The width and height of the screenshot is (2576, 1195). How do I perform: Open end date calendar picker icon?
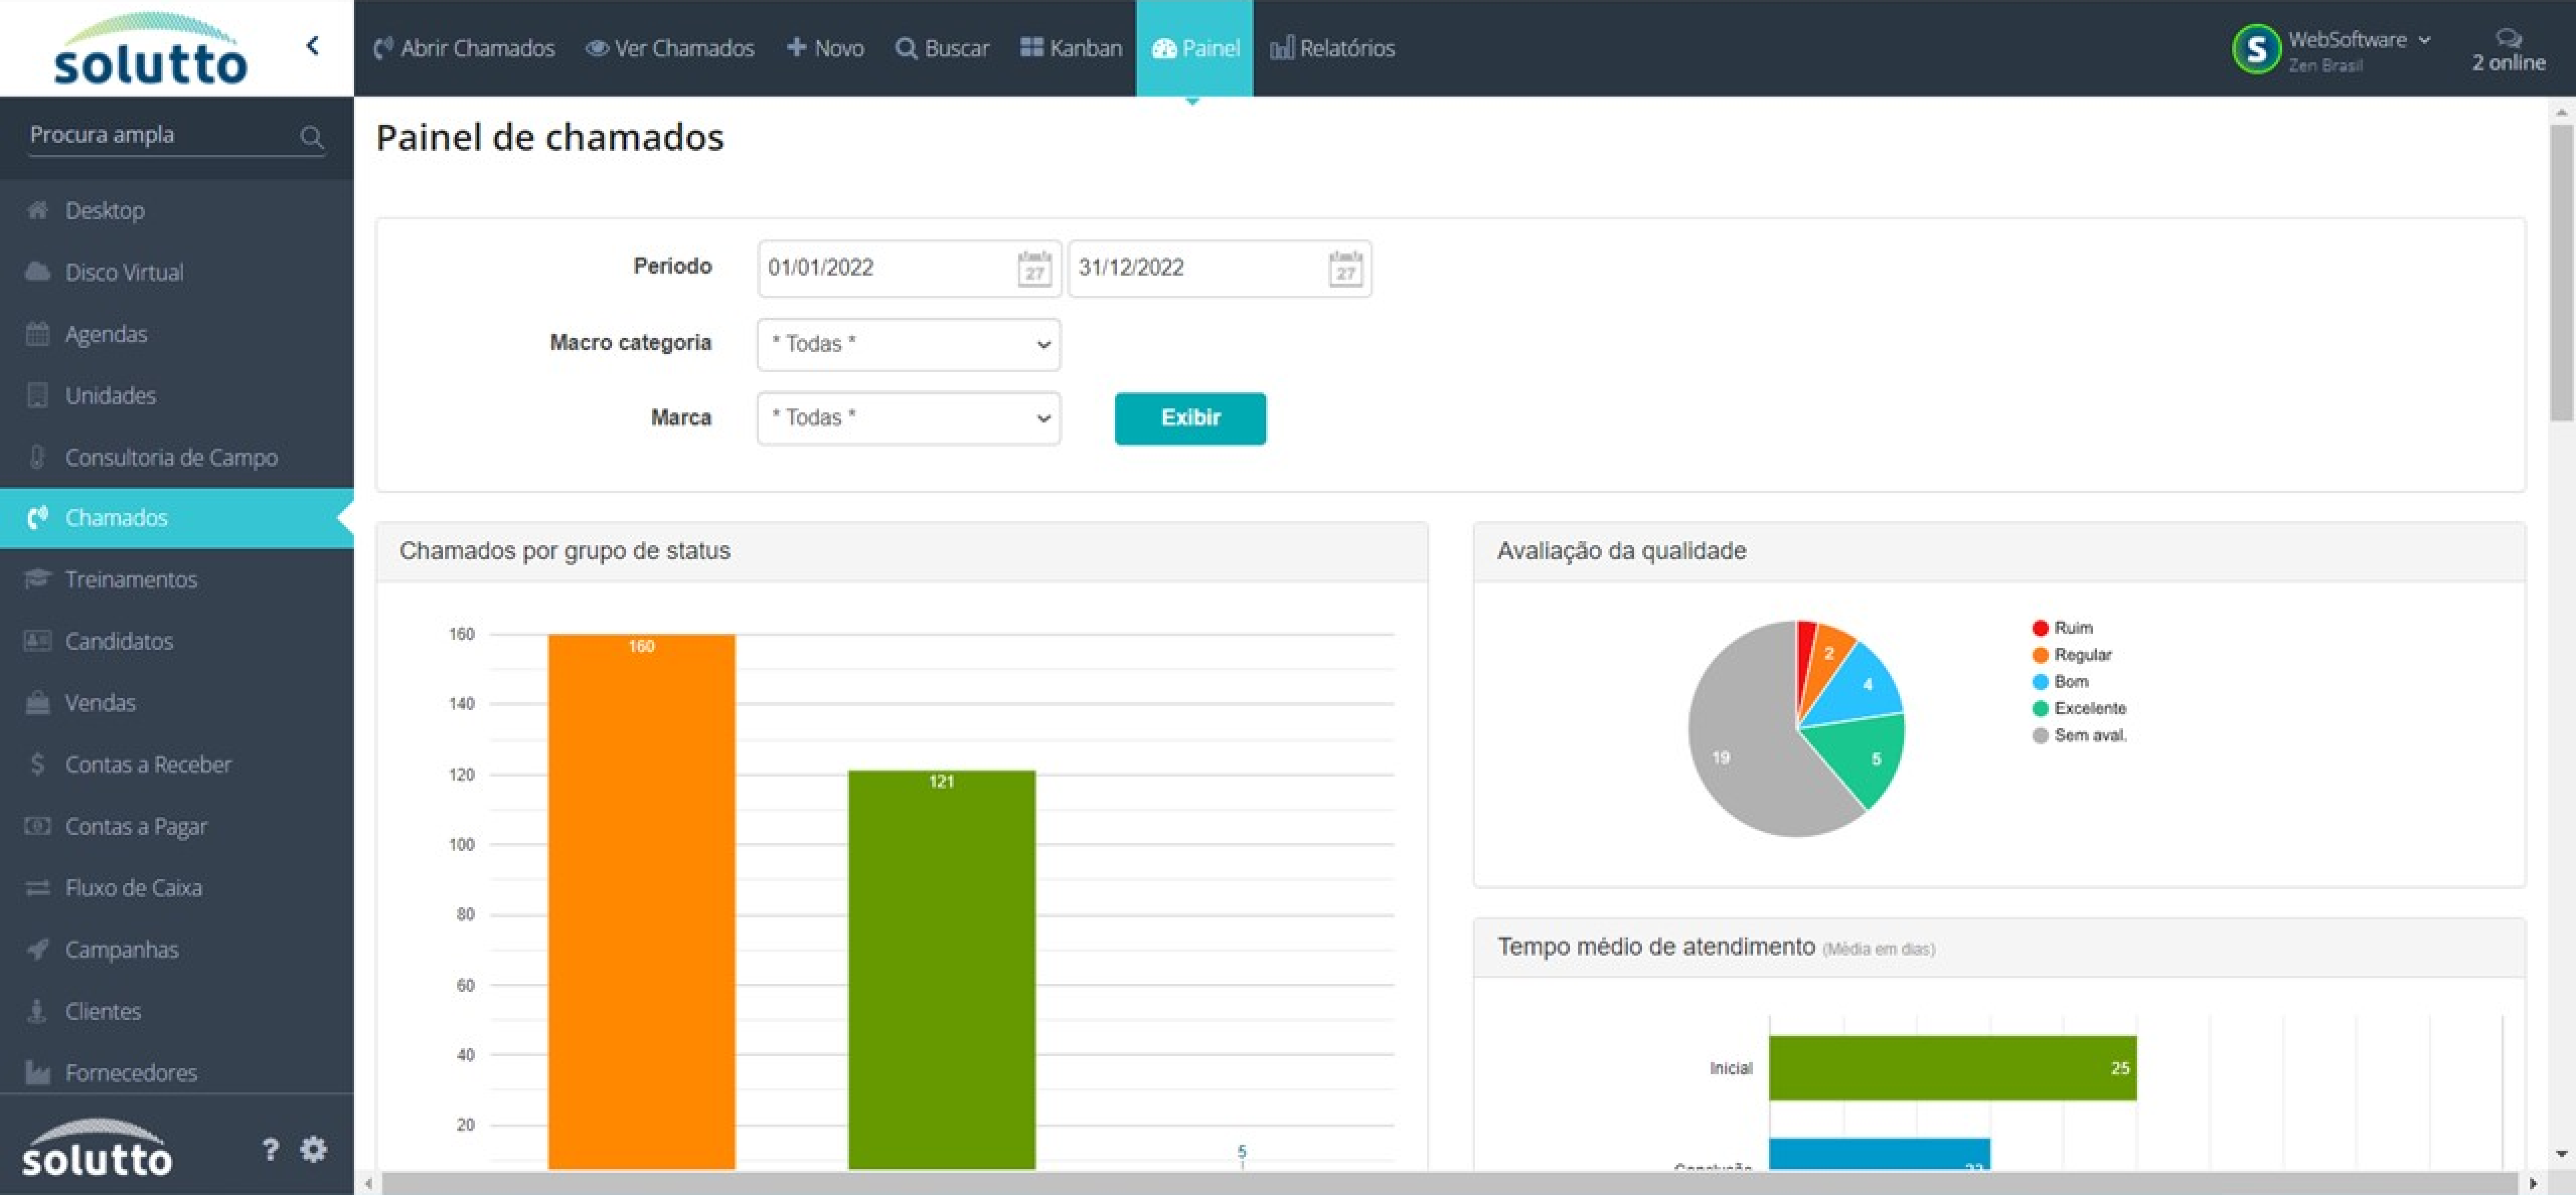[x=1346, y=268]
